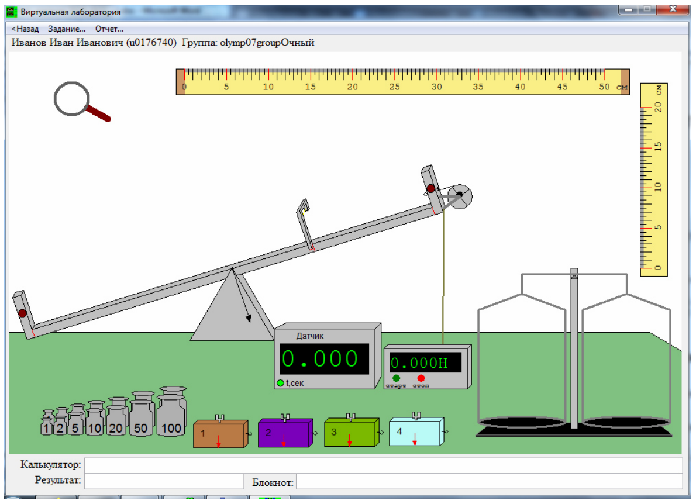Click the group label olymp07groupОчный

(x=267, y=43)
